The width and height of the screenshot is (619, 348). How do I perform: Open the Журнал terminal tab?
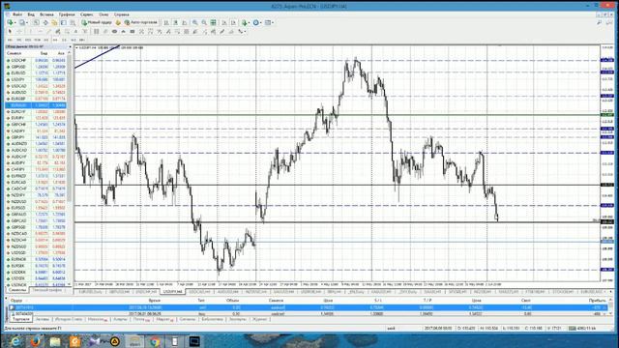(259, 319)
